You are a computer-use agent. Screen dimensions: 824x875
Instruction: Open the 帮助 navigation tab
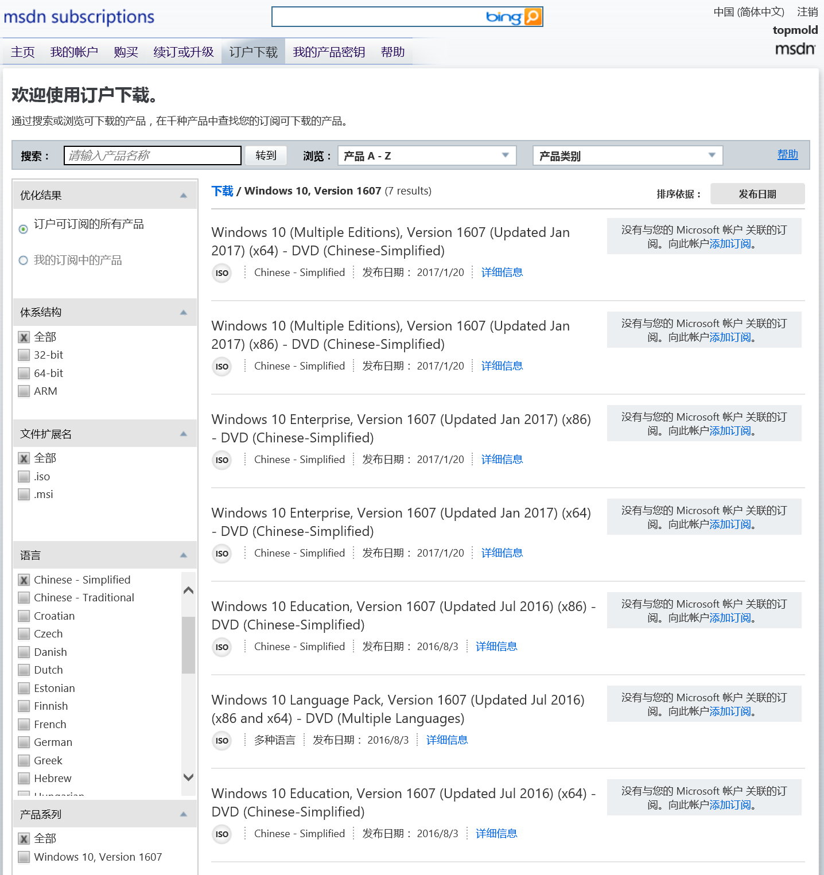pyautogui.click(x=392, y=52)
